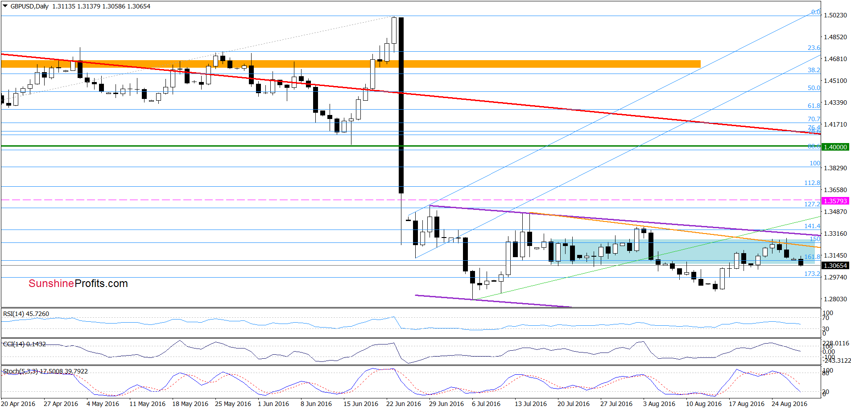Click the 11 May 2016 date label
This screenshot has height=410, width=851.
147,404
